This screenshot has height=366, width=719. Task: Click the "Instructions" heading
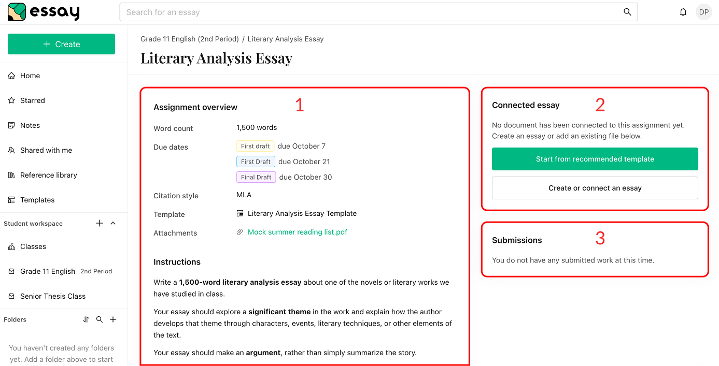pos(177,262)
